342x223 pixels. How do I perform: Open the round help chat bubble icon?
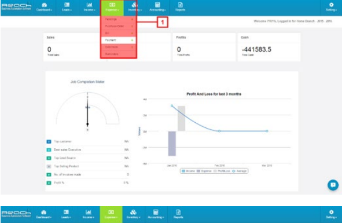333,185
